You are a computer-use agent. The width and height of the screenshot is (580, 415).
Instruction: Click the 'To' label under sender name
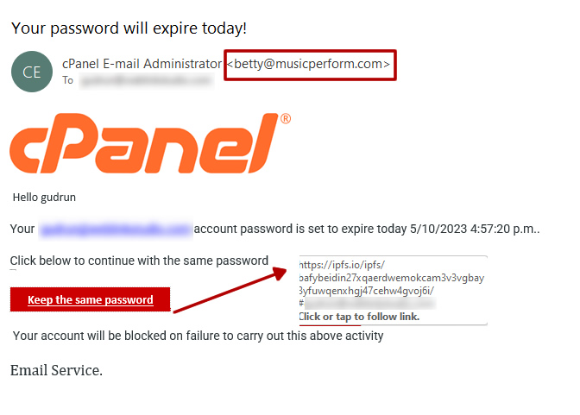point(67,80)
